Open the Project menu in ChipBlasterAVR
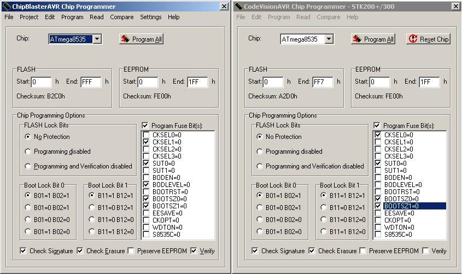Image resolution: width=462 pixels, height=274 pixels. [29, 17]
